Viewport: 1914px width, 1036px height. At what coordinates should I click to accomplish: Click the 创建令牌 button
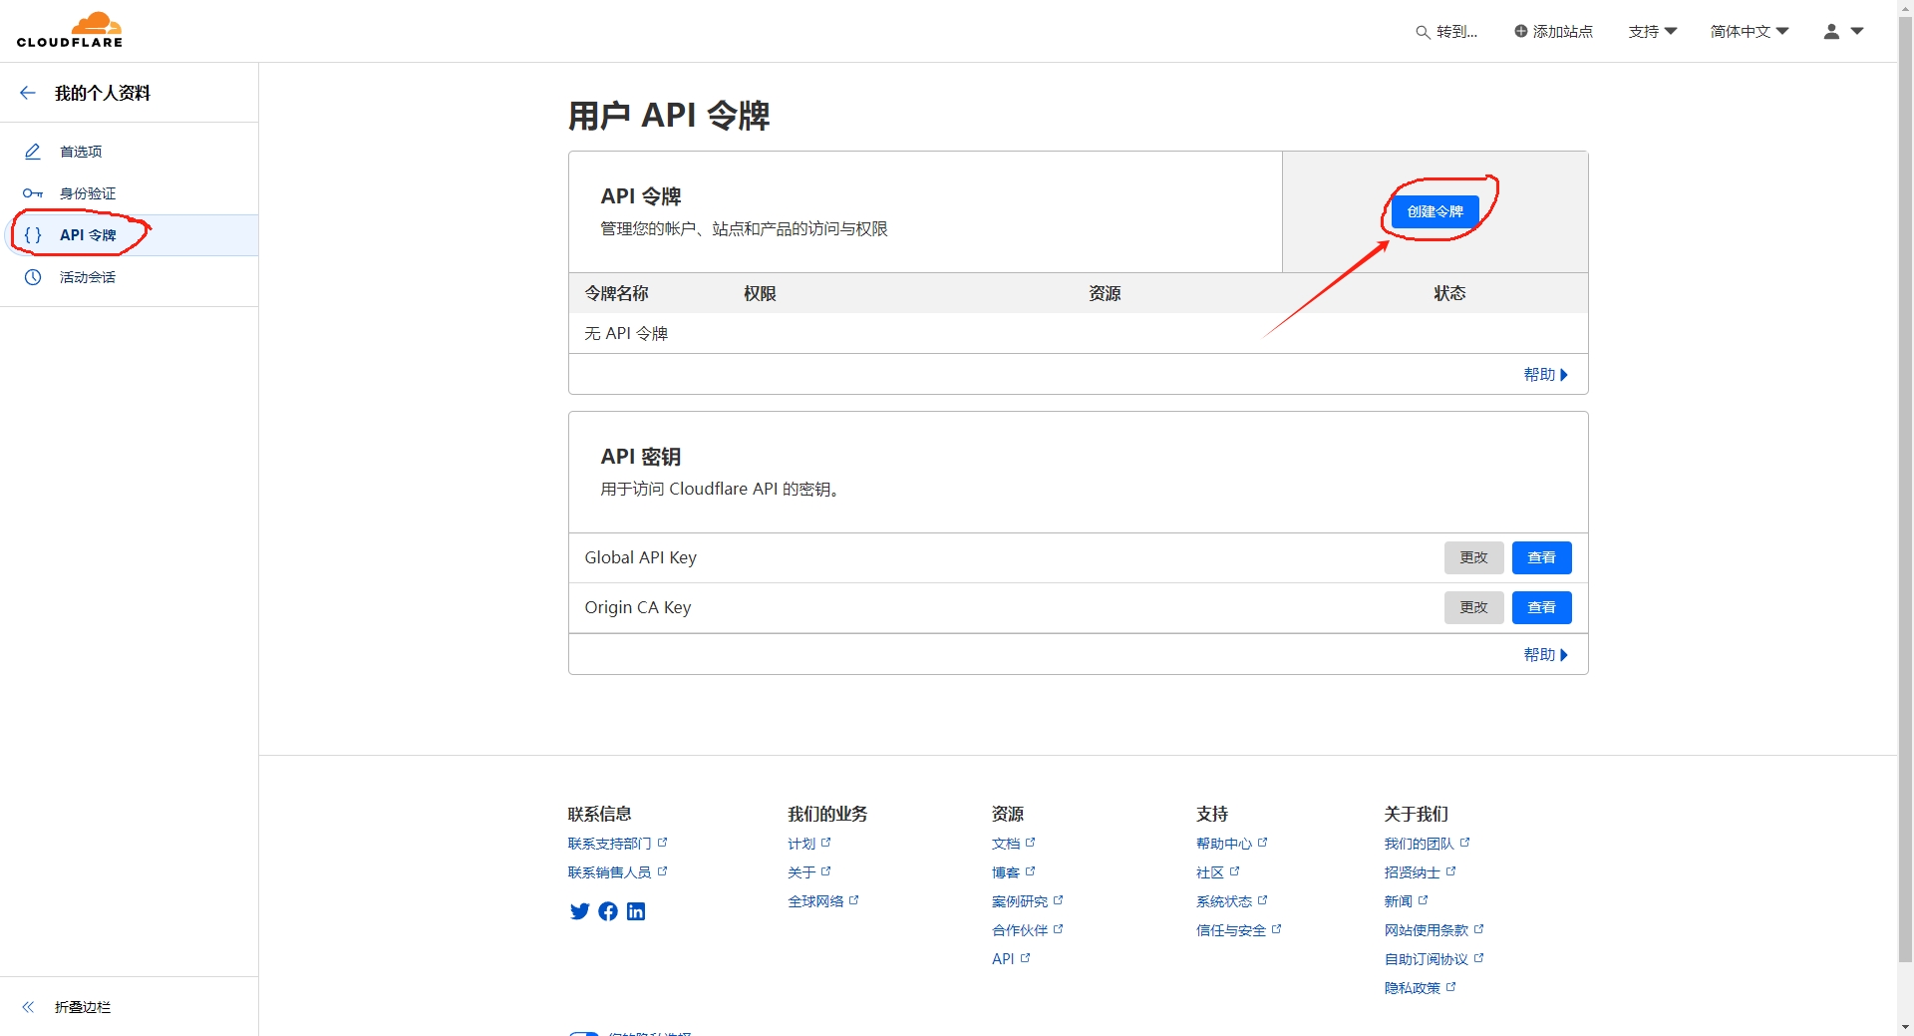tap(1435, 211)
